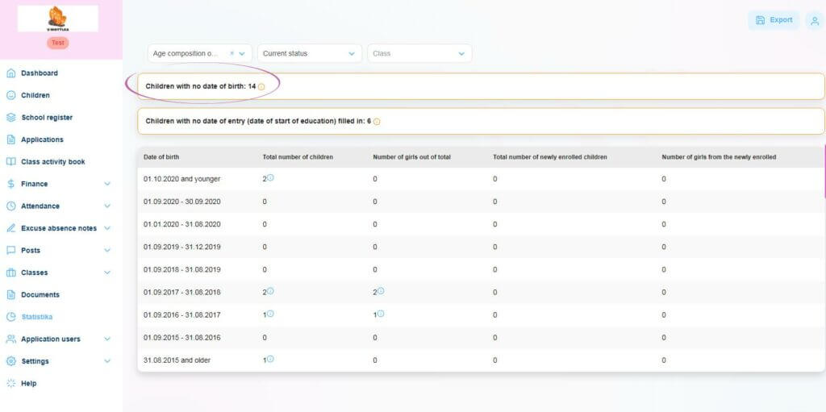
Task: Expand the Application users chevron
Action: pyautogui.click(x=107, y=339)
